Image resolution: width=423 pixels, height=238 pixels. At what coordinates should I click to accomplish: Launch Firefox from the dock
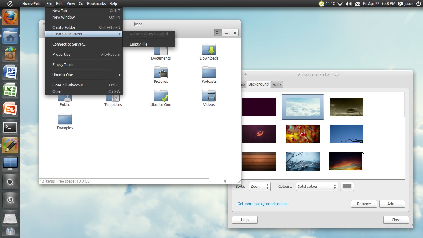[10, 17]
